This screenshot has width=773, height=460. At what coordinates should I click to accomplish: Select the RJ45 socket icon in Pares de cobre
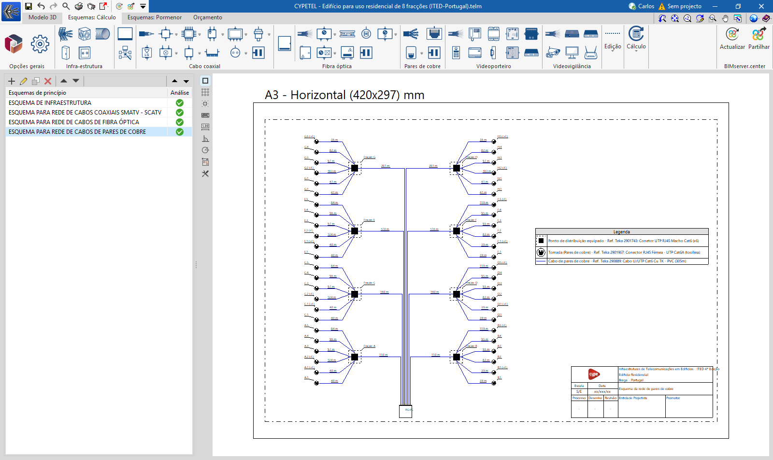434,34
